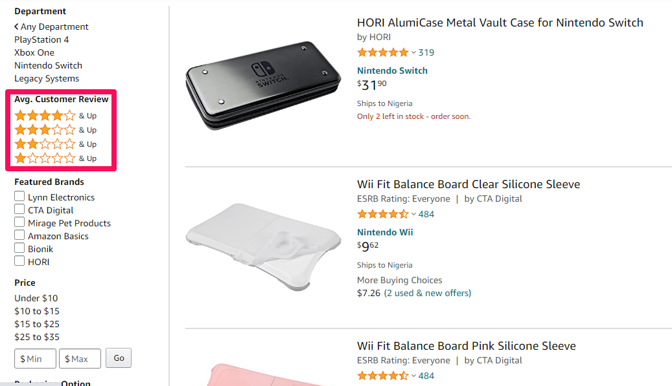The height and width of the screenshot is (386, 672).
Task: Expand rating breakdown arrow beside first 484
Action: pos(413,214)
